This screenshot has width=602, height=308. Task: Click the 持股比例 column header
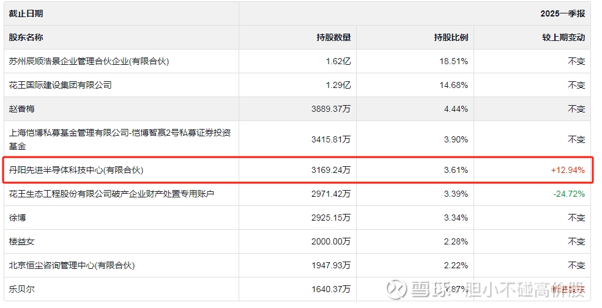tap(451, 37)
